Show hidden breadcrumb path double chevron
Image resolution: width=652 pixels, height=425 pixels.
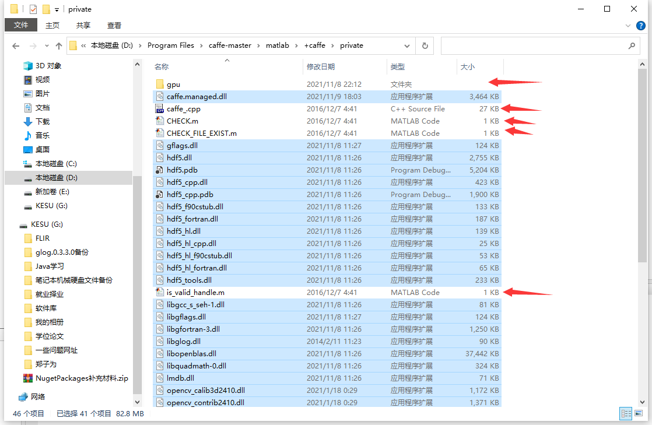point(83,45)
